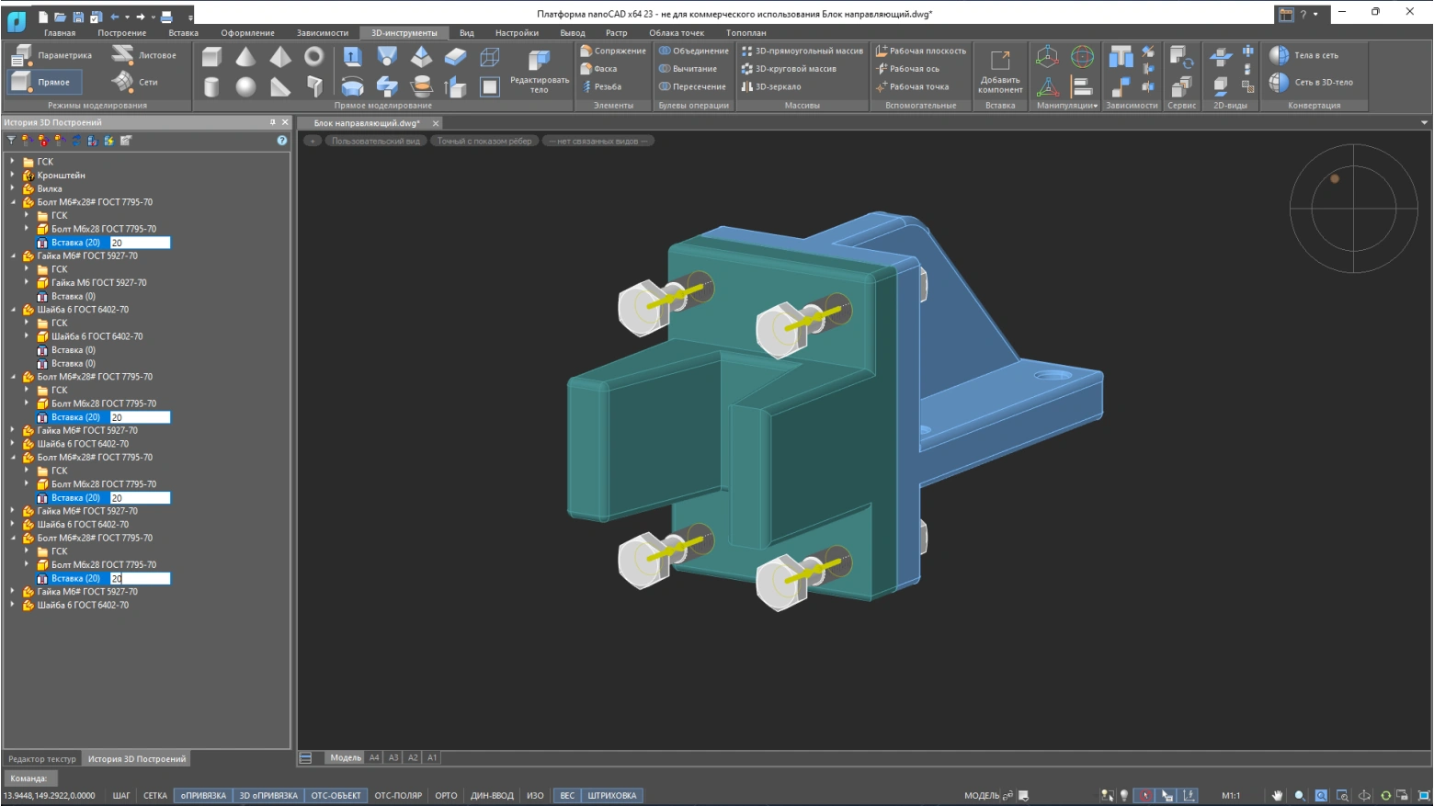Click the cone primitive icon
The image size is (1434, 806).
coord(245,57)
